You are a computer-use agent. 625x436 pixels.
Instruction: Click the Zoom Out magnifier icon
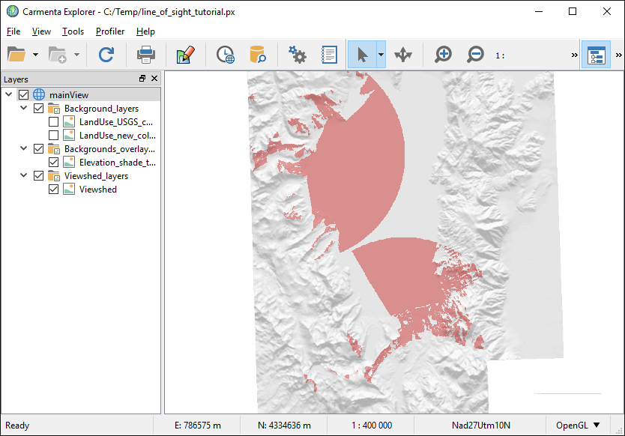(x=475, y=55)
